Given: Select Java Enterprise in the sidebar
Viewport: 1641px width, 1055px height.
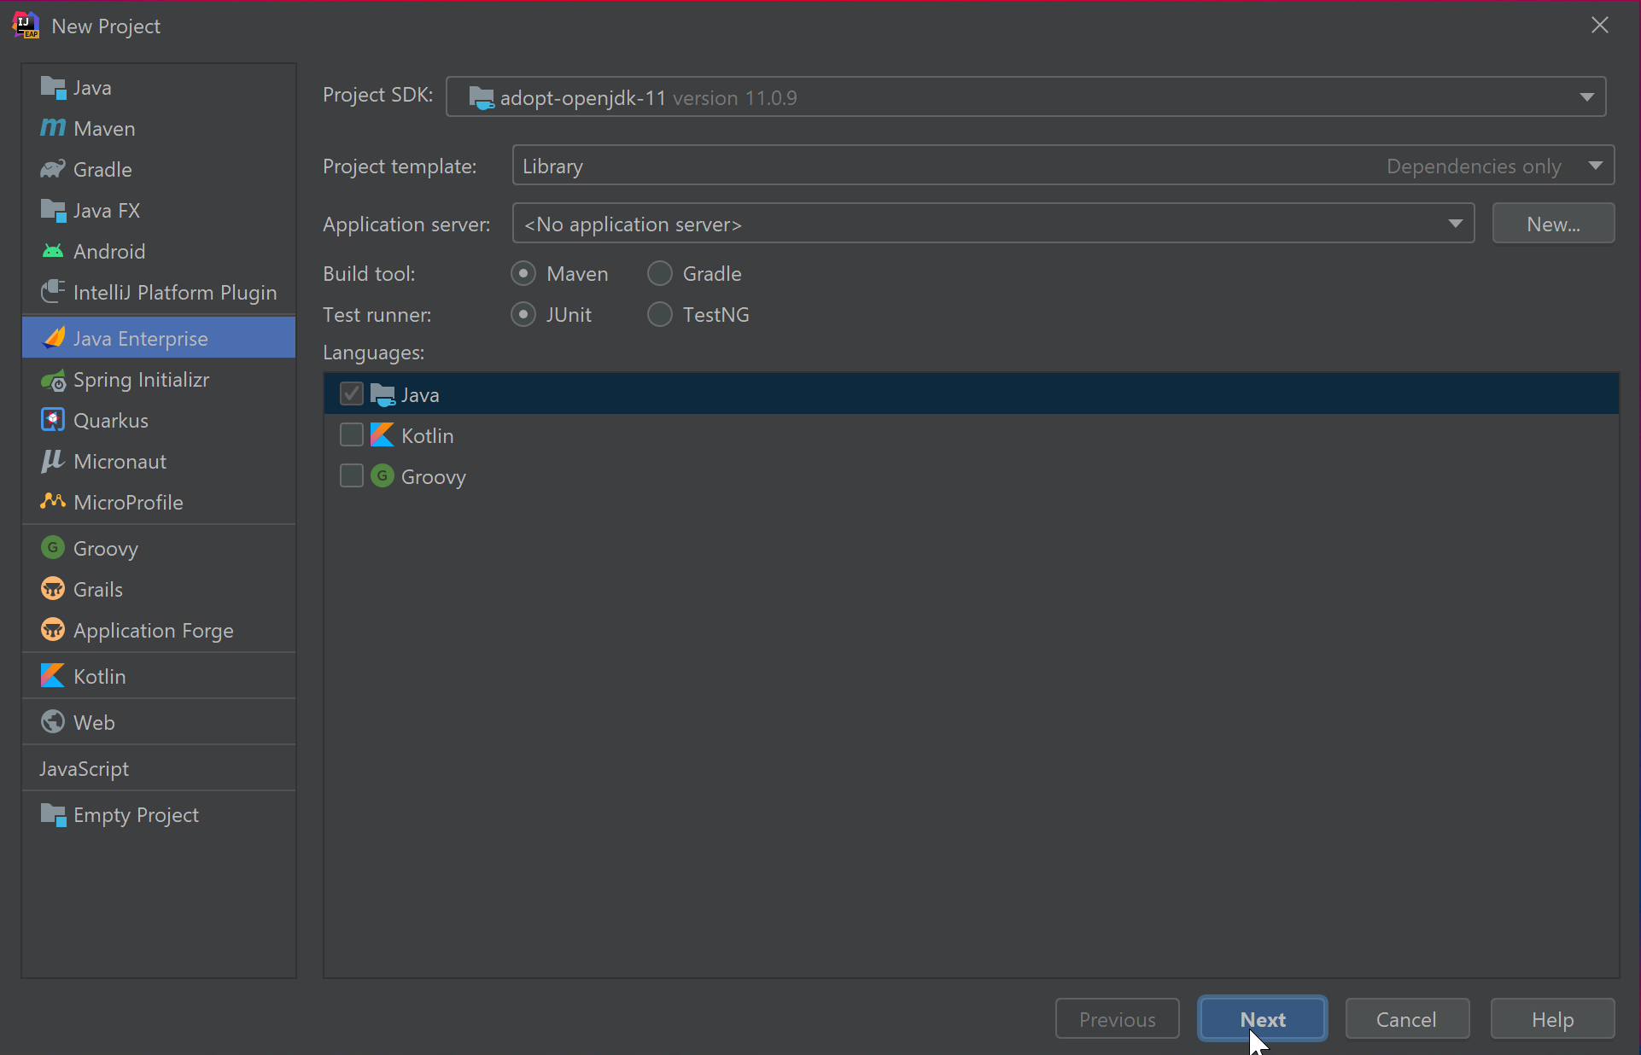Looking at the screenshot, I should click(140, 338).
